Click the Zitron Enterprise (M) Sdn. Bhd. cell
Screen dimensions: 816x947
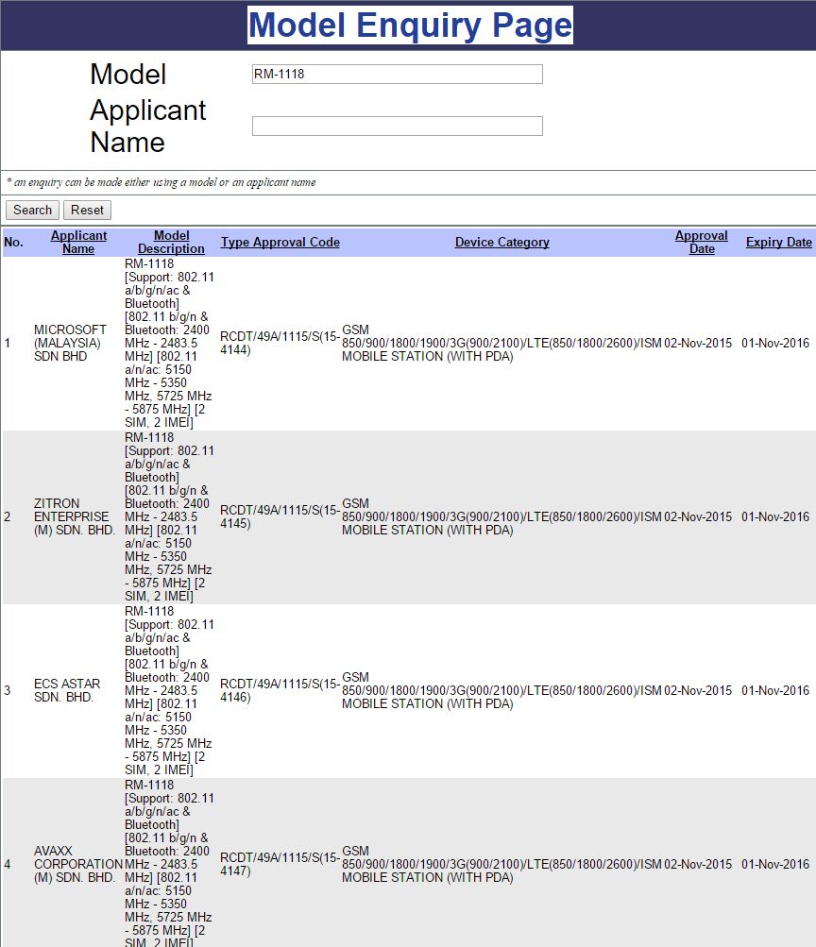coord(74,516)
